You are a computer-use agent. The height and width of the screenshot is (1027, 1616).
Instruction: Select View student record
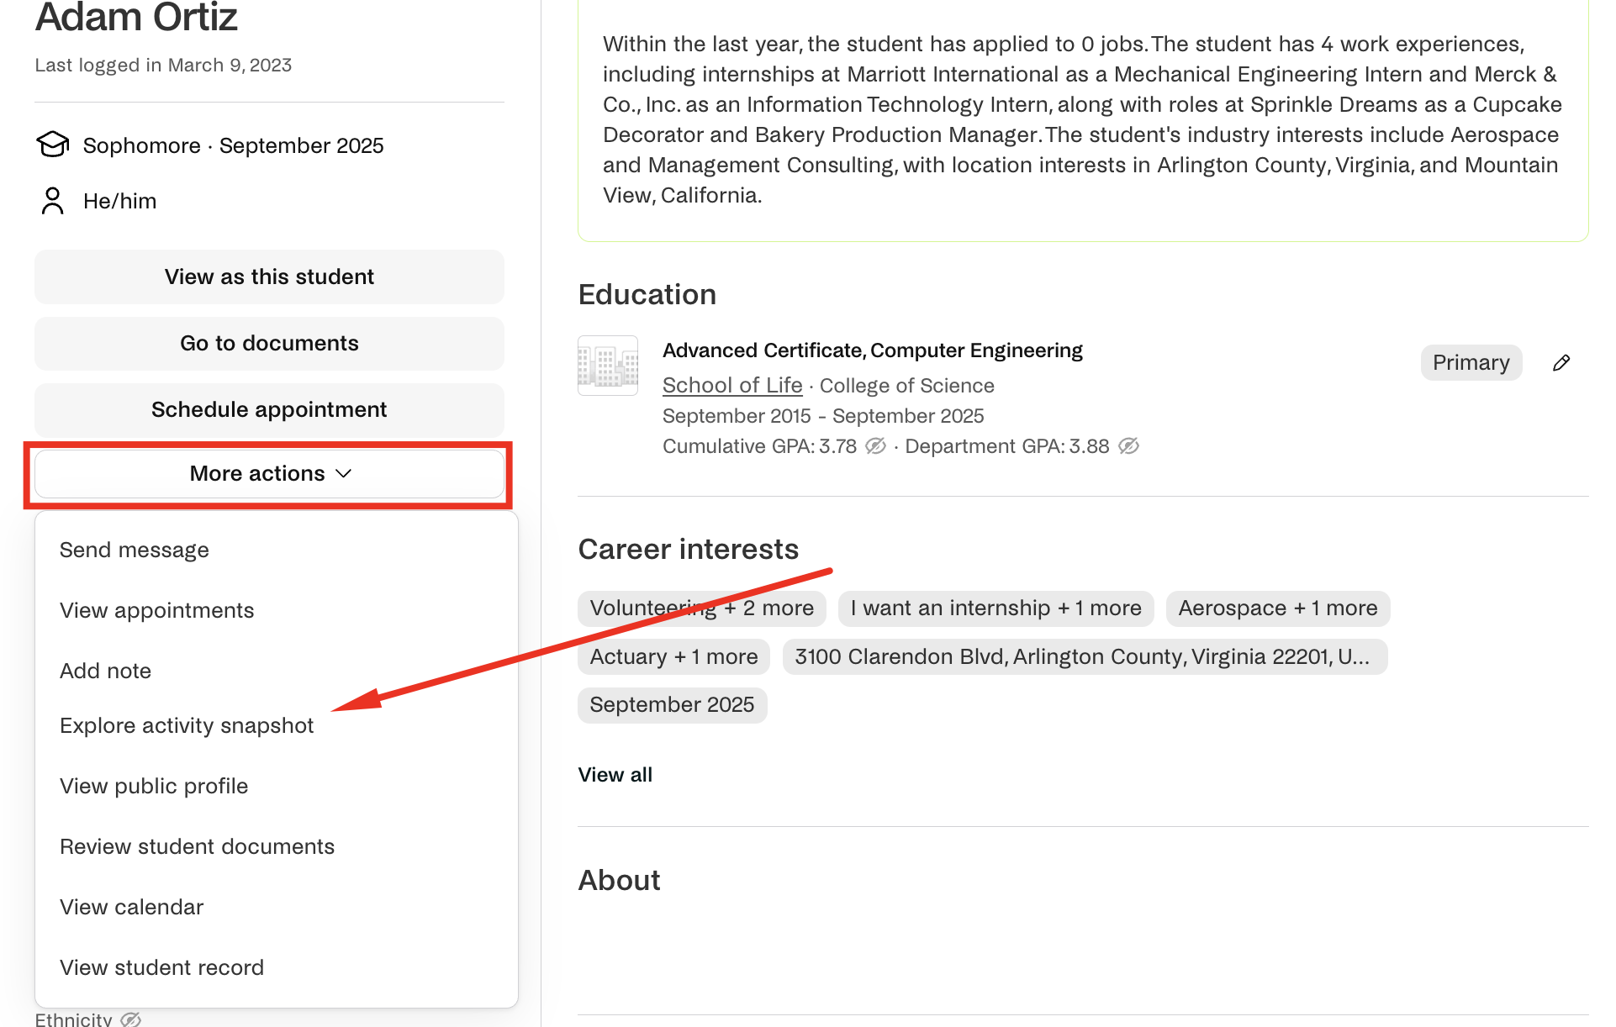[162, 967]
